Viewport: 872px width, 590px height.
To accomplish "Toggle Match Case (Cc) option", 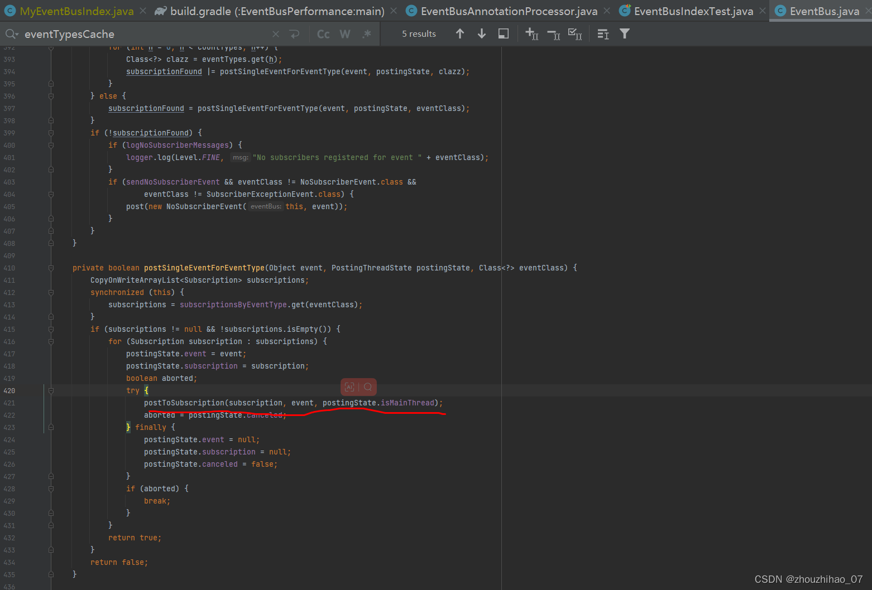I will [x=323, y=34].
